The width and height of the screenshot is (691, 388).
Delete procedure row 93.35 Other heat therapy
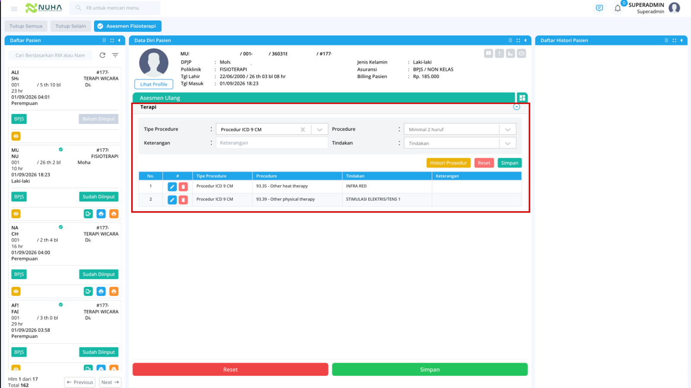pos(183,187)
